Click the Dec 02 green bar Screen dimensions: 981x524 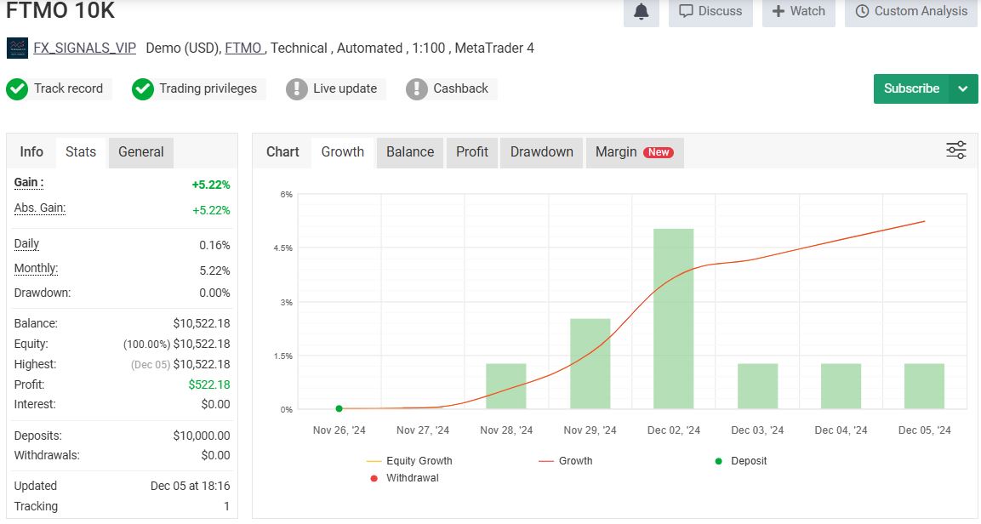point(673,319)
